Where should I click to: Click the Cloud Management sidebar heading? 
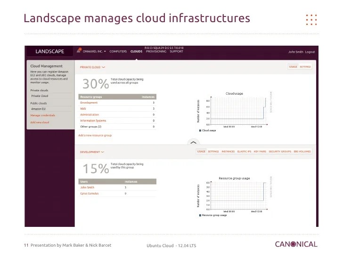click(x=46, y=66)
